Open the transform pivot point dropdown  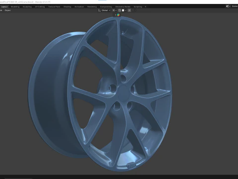point(115,10)
